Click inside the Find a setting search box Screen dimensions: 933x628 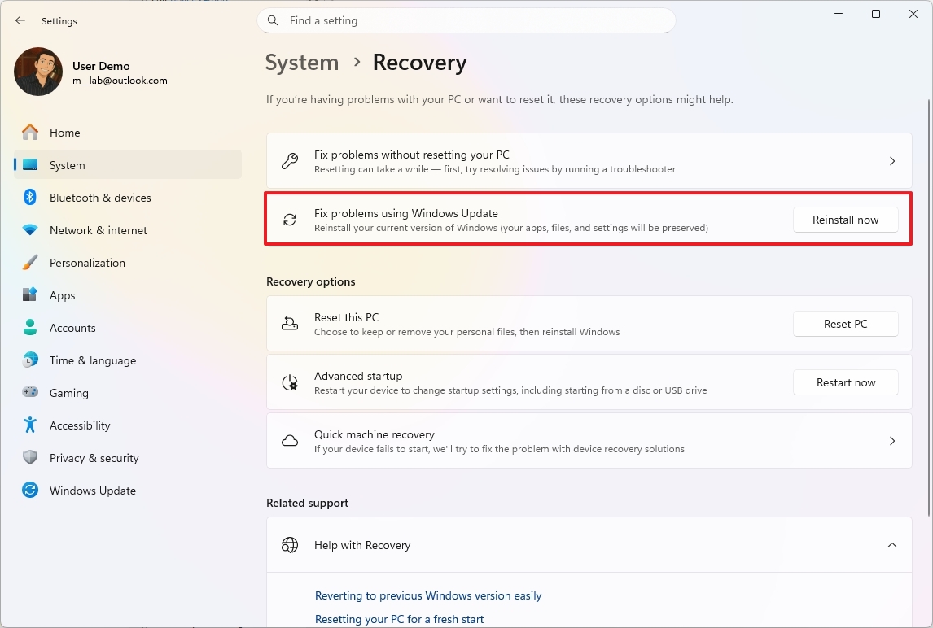coord(466,20)
